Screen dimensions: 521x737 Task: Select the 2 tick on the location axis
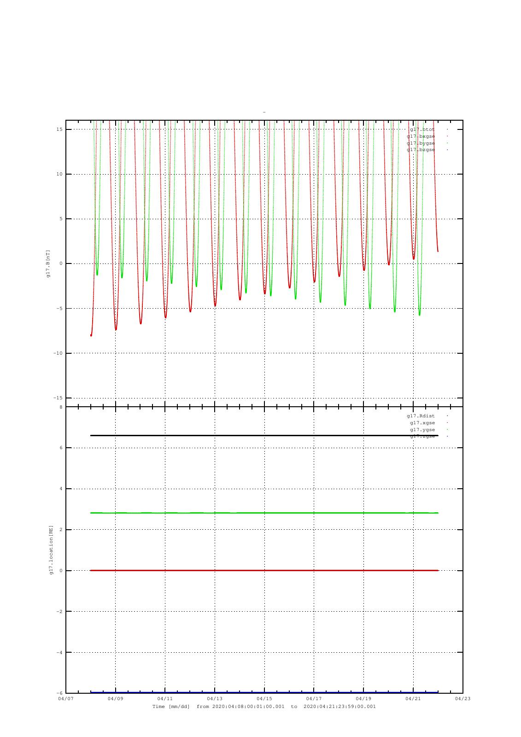[x=61, y=530]
